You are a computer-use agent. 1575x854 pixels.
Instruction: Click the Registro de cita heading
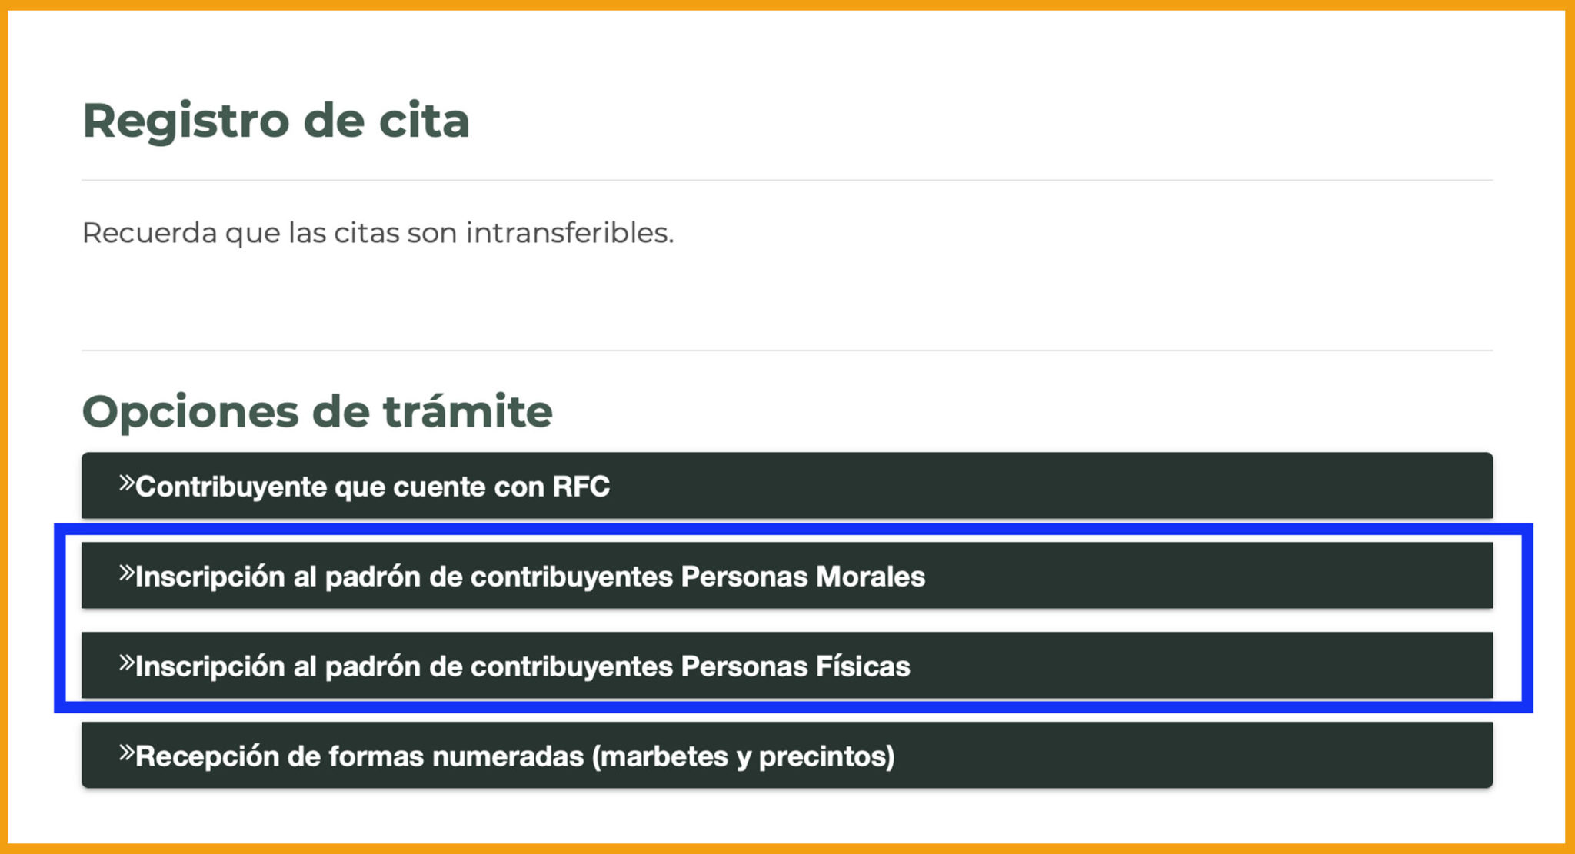tap(277, 120)
